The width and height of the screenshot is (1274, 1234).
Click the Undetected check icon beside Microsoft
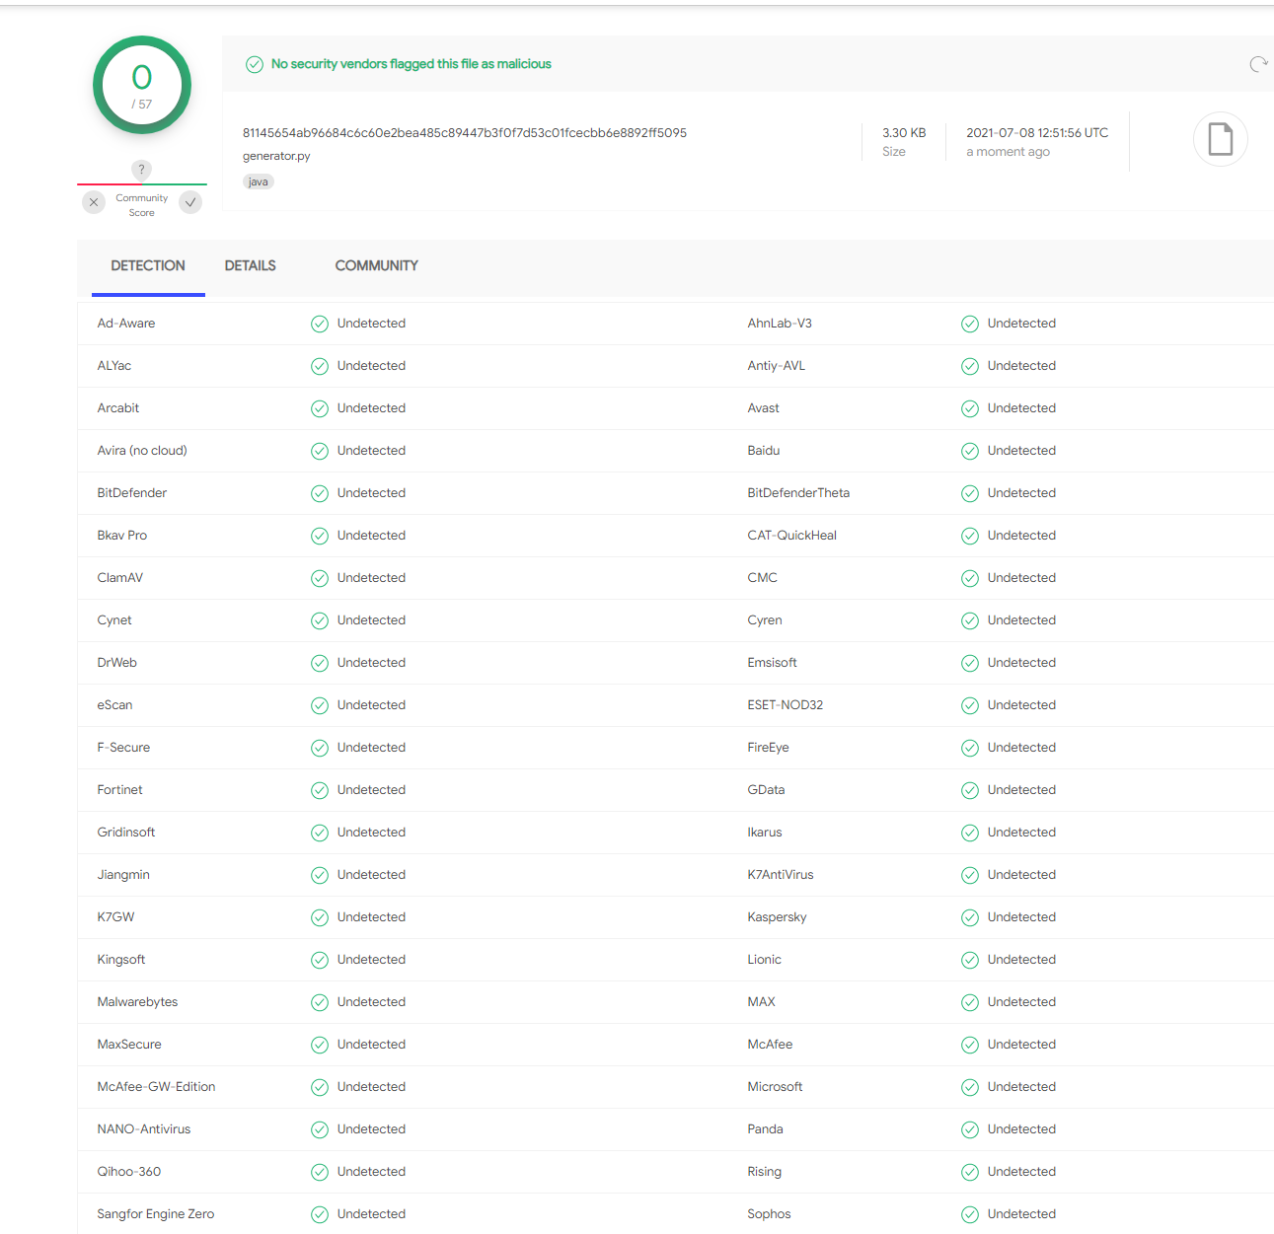(x=969, y=1087)
